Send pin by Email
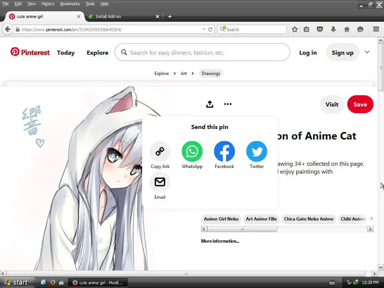 [x=160, y=186]
